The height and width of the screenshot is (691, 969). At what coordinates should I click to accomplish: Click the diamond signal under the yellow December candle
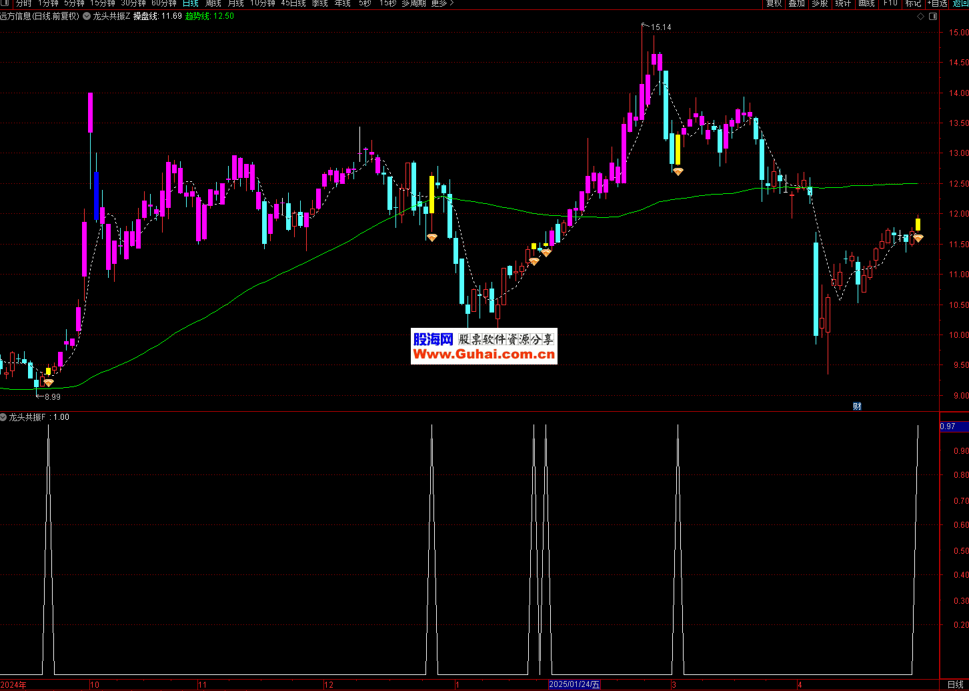431,237
